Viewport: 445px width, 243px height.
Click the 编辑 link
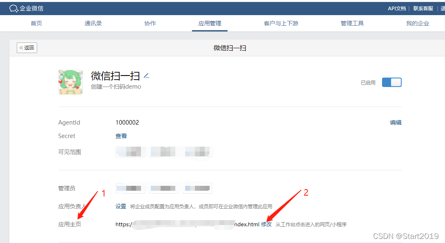[x=396, y=123]
